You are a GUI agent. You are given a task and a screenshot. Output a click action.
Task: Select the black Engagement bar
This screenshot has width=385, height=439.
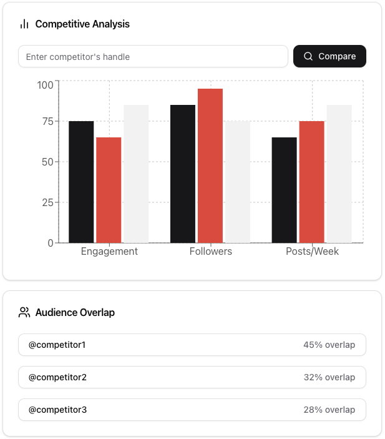pos(81,182)
